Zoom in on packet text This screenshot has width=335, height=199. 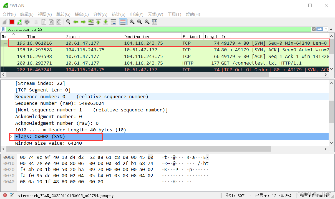(132, 22)
